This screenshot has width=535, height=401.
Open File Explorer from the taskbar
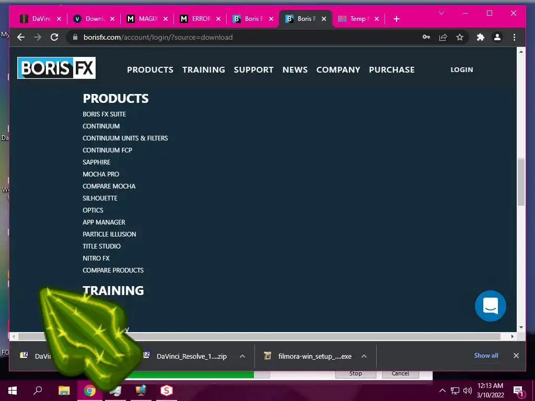coord(64,391)
